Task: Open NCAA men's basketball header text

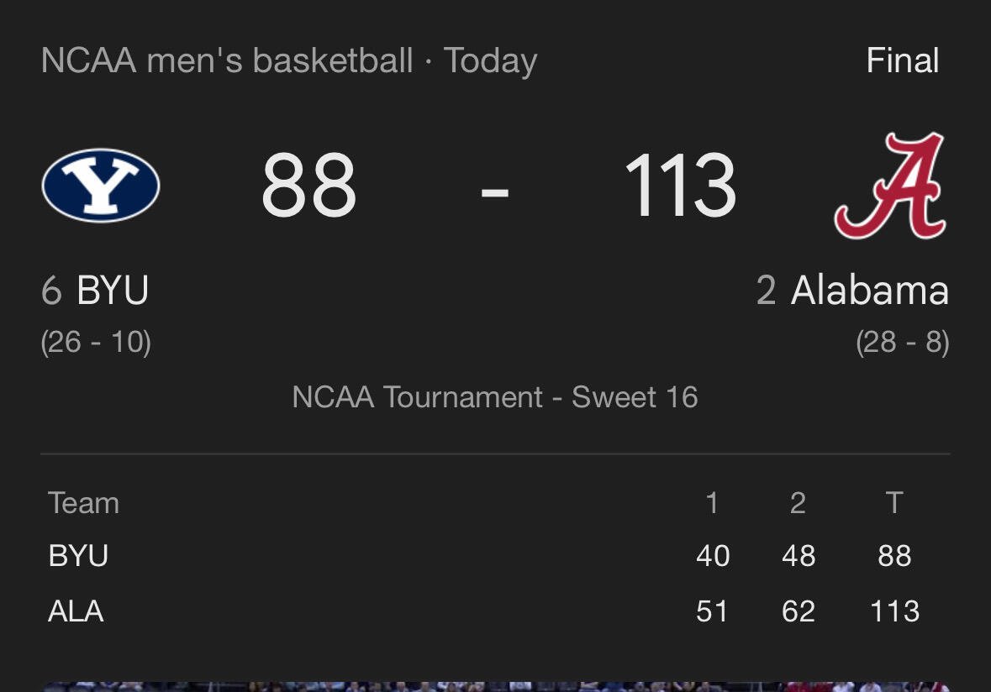Action: point(227,60)
